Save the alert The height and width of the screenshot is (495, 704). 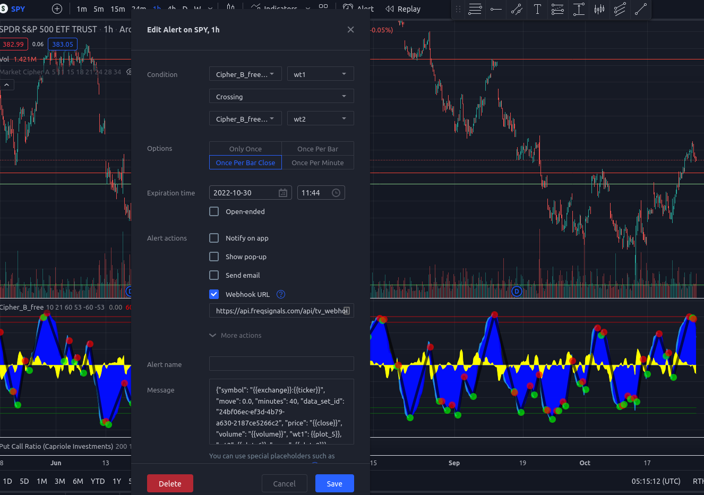334,483
